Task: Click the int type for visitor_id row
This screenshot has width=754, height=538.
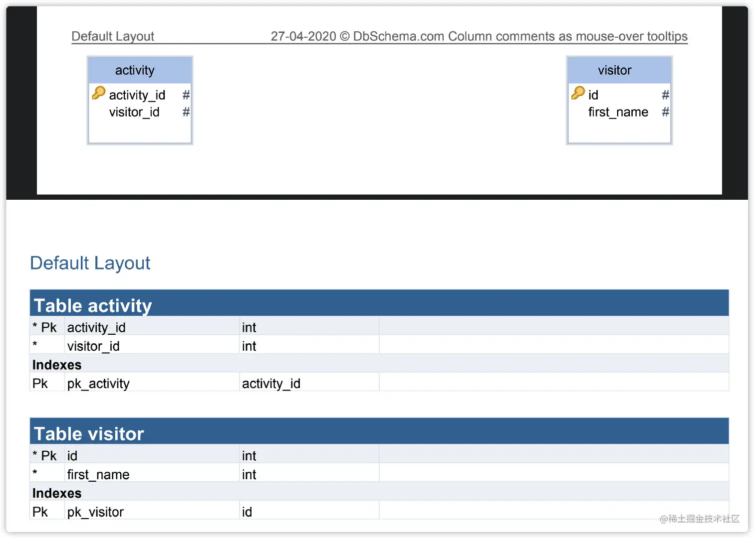Action: tap(249, 346)
